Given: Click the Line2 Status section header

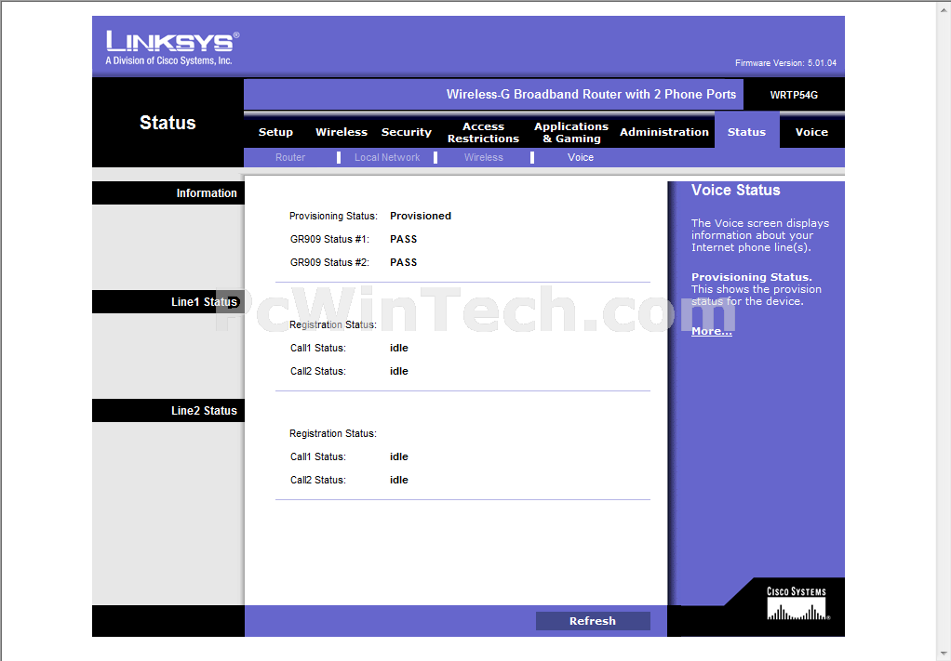Looking at the screenshot, I should [x=168, y=411].
